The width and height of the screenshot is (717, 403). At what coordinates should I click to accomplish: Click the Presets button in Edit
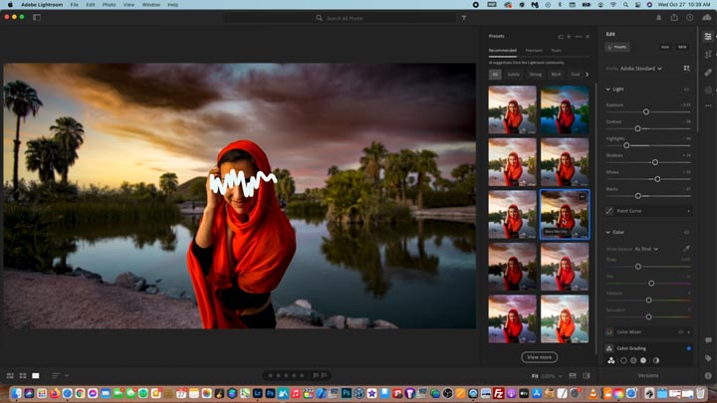[617, 47]
